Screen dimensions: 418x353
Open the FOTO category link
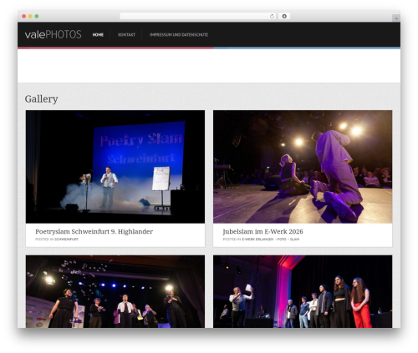(x=282, y=240)
